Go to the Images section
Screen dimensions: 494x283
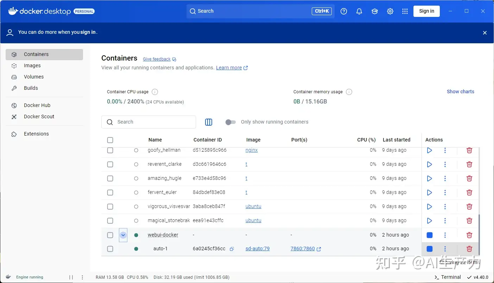click(32, 65)
